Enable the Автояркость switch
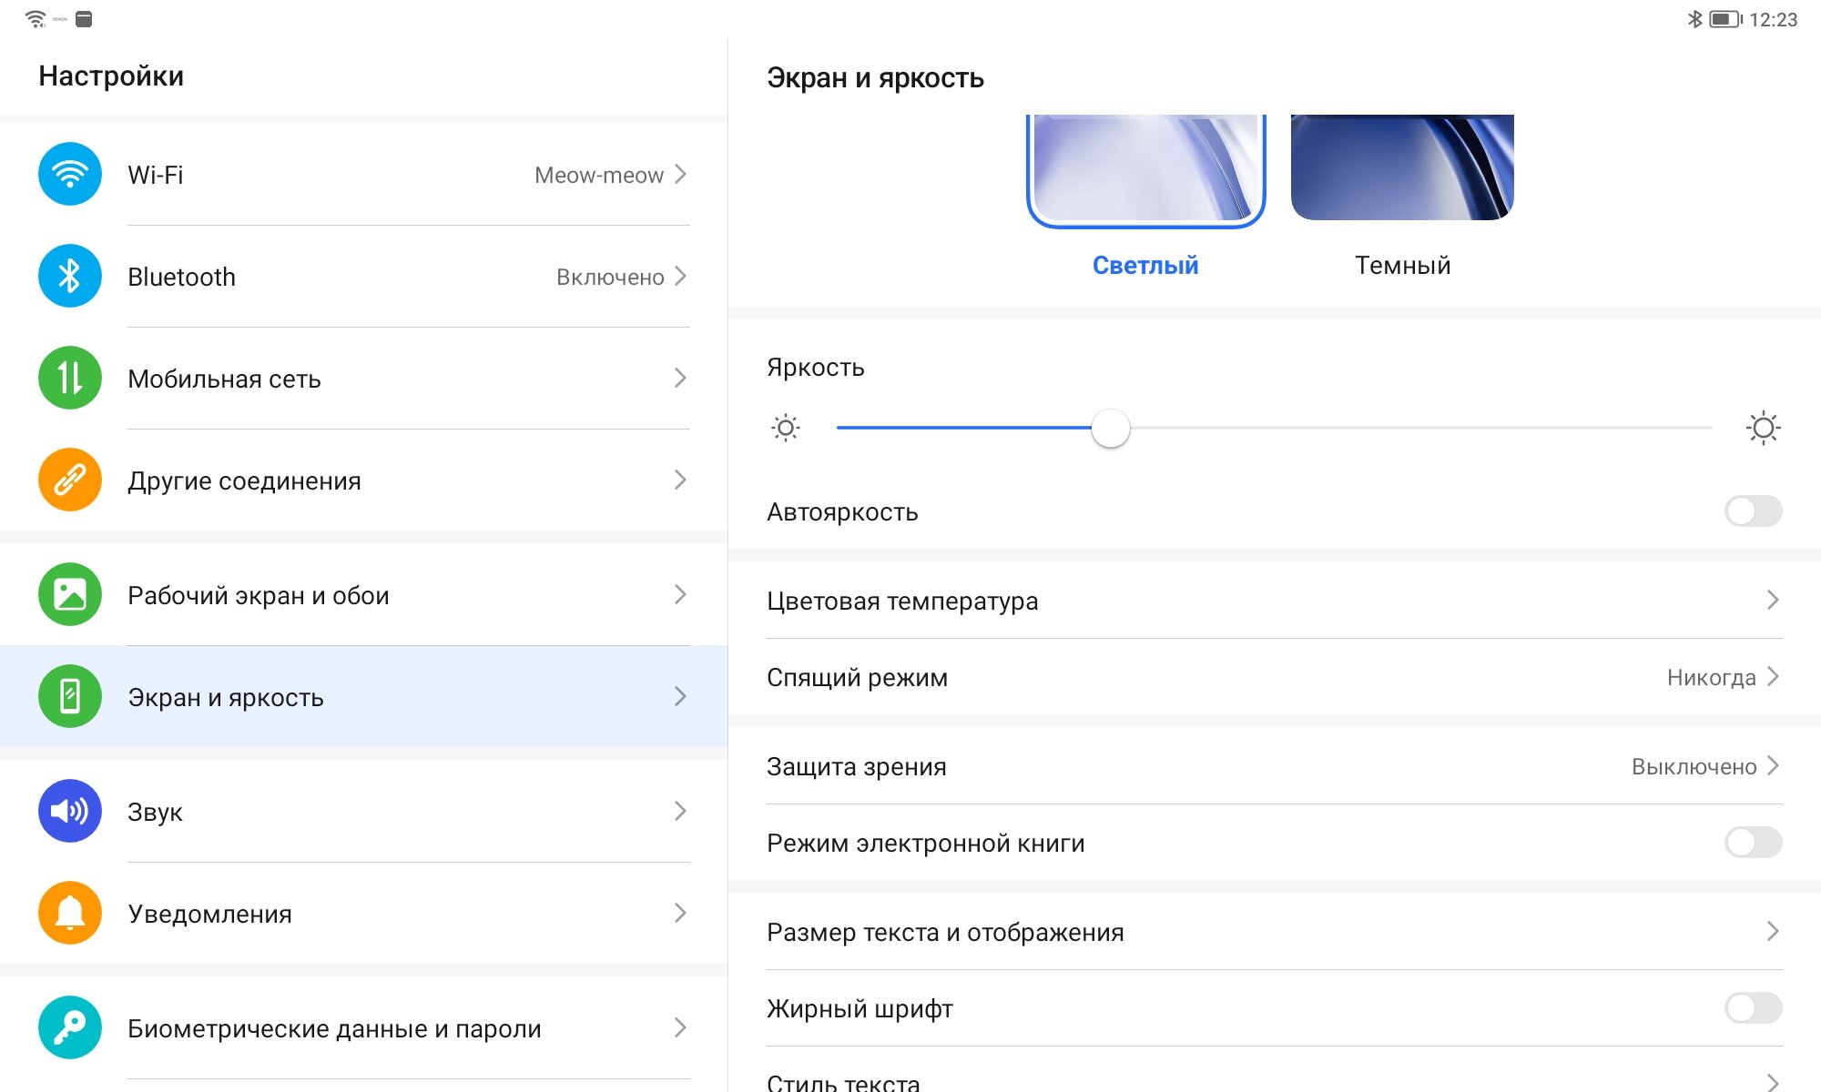This screenshot has width=1821, height=1092. click(x=1753, y=511)
